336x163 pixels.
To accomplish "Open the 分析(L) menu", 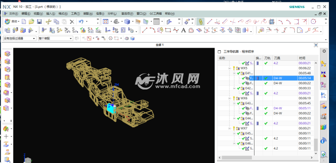I will pyautogui.click(x=112, y=14).
